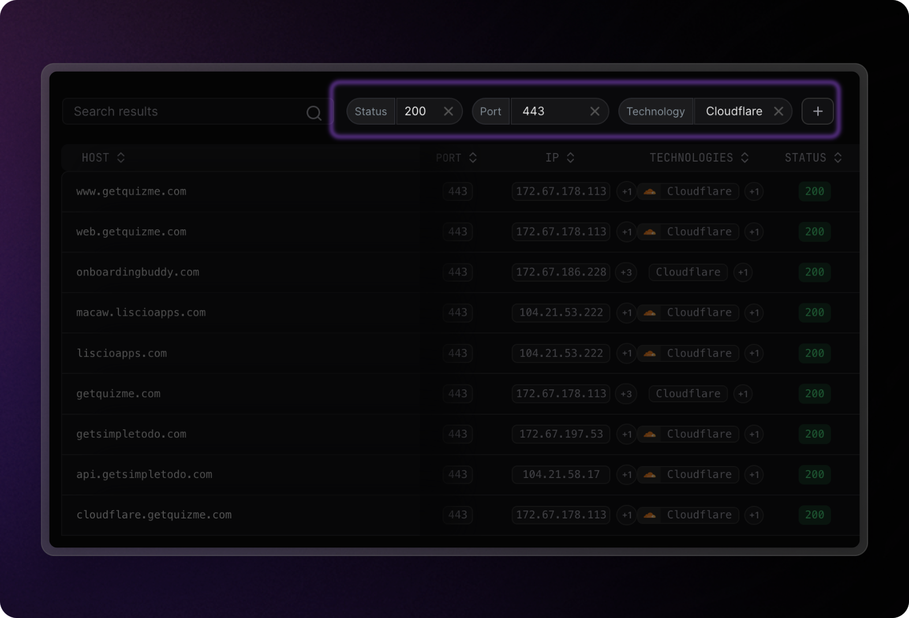The image size is (909, 618).
Task: Sort by TECHNOLOGIES column arrows
Action: click(x=745, y=158)
